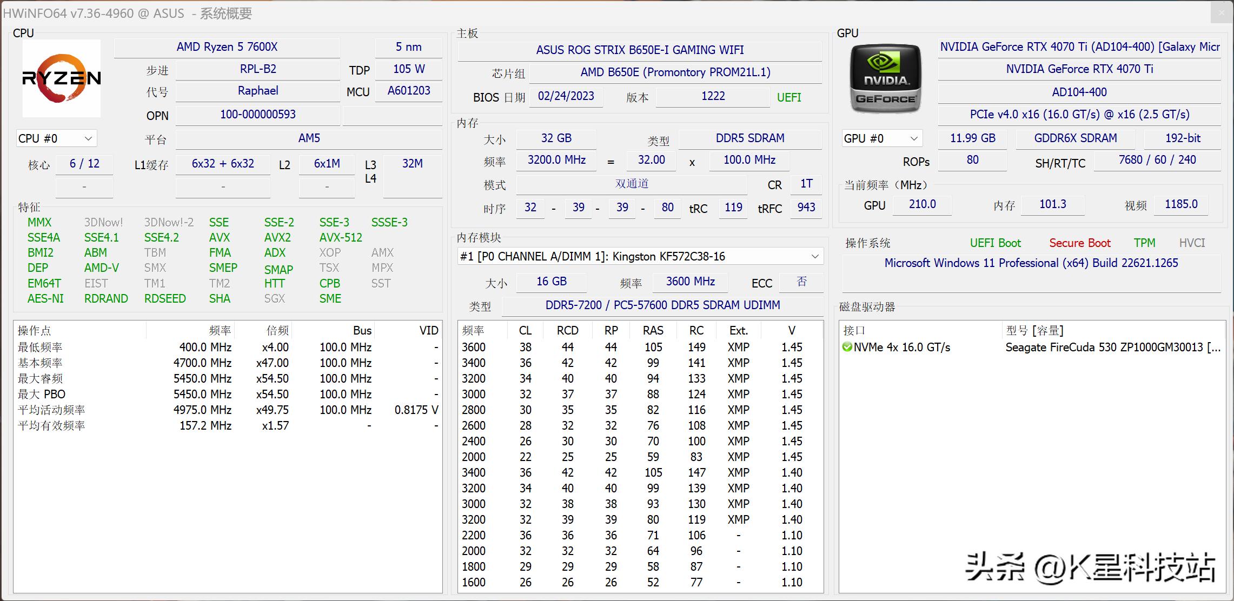Image resolution: width=1234 pixels, height=601 pixels.
Task: Click the AMD Ryzen logo in CPU section
Action: pyautogui.click(x=61, y=78)
